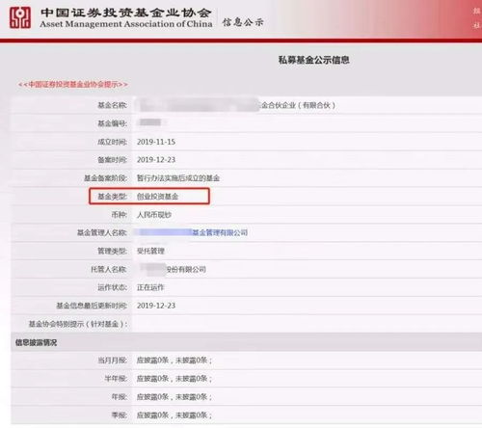Select the 当月月报 disclosure value
This screenshot has width=482, height=428.
174,361
